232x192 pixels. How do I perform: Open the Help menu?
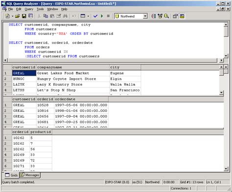pos(64,9)
